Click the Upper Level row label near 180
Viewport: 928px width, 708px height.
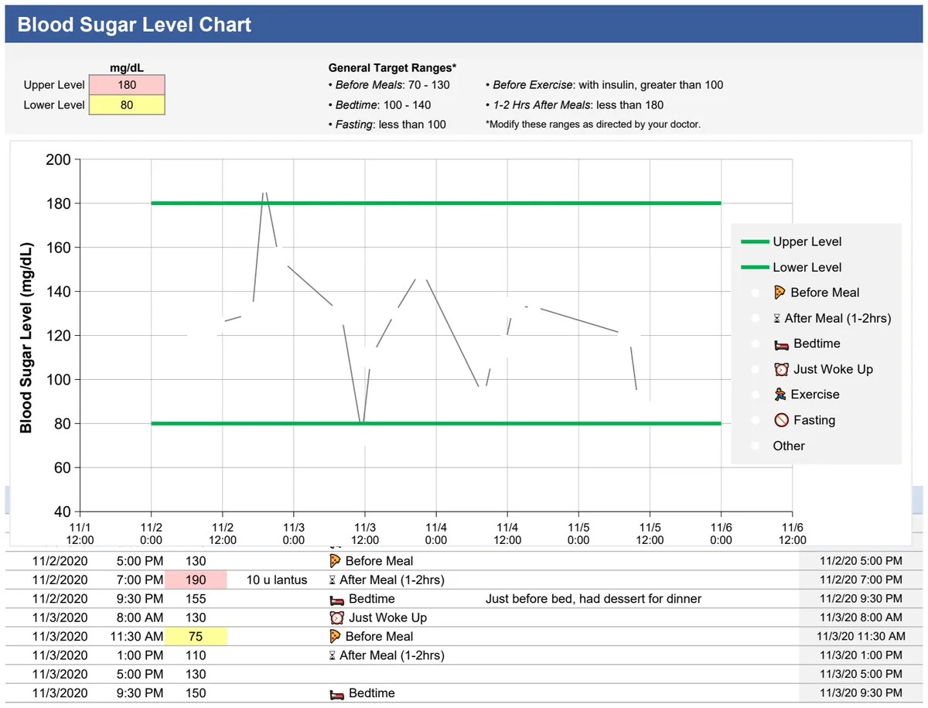click(x=54, y=84)
